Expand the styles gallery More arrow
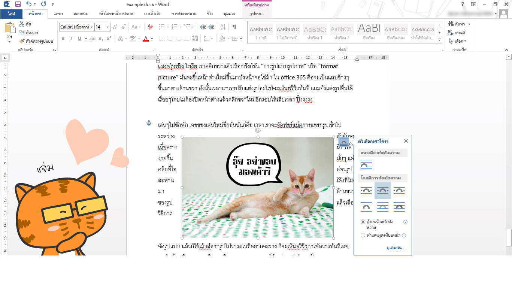 coord(440,40)
